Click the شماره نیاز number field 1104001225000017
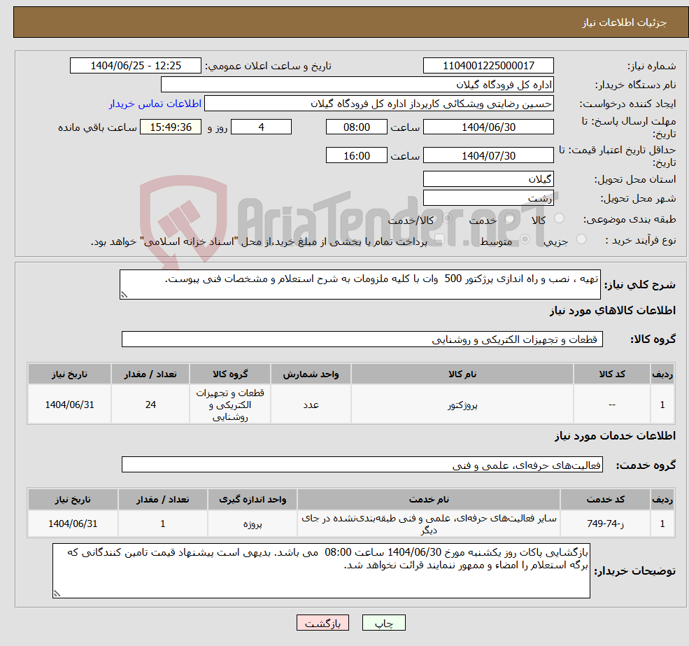689x646 pixels. point(488,65)
